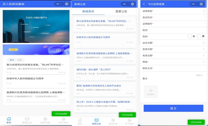Open vConsole on the 飞行证照信息 screen
Screen dimensions: 208x126
pyautogui.click(x=196, y=122)
